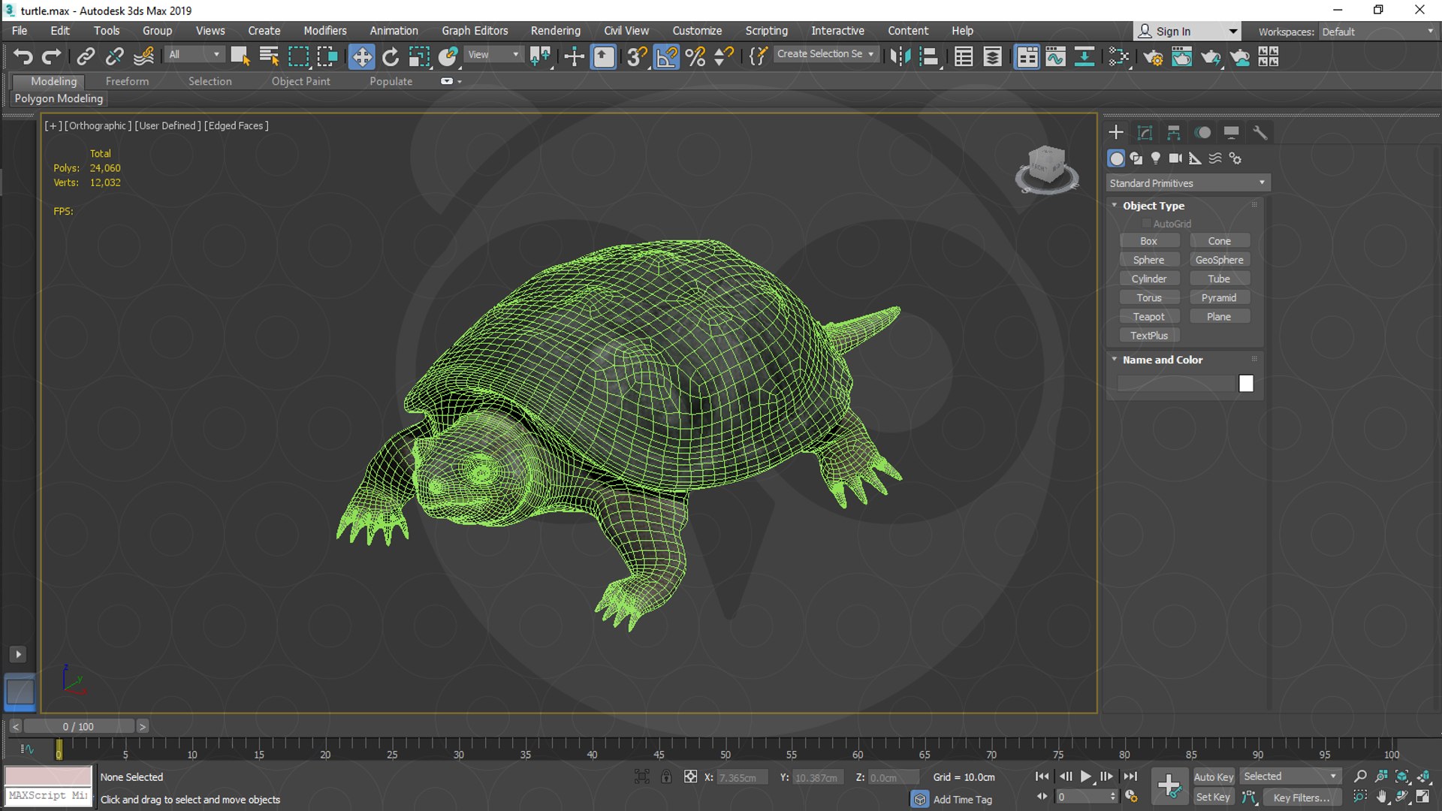Click Maximize Viewport Toggle icon
Image resolution: width=1442 pixels, height=811 pixels.
1423,797
